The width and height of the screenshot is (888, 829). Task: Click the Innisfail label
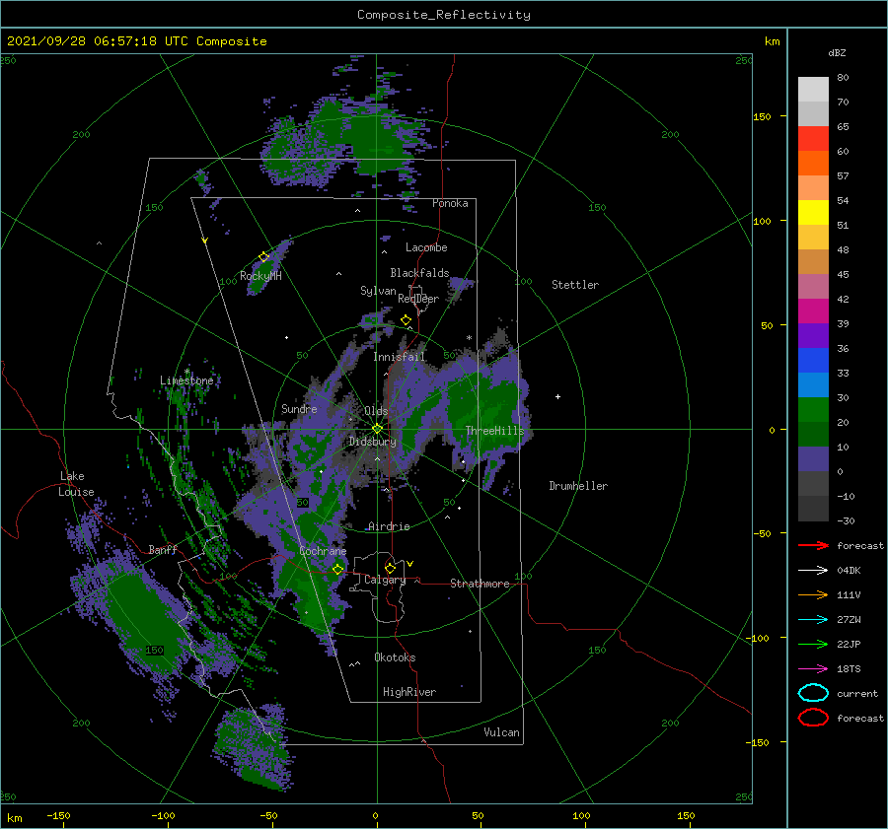point(399,357)
